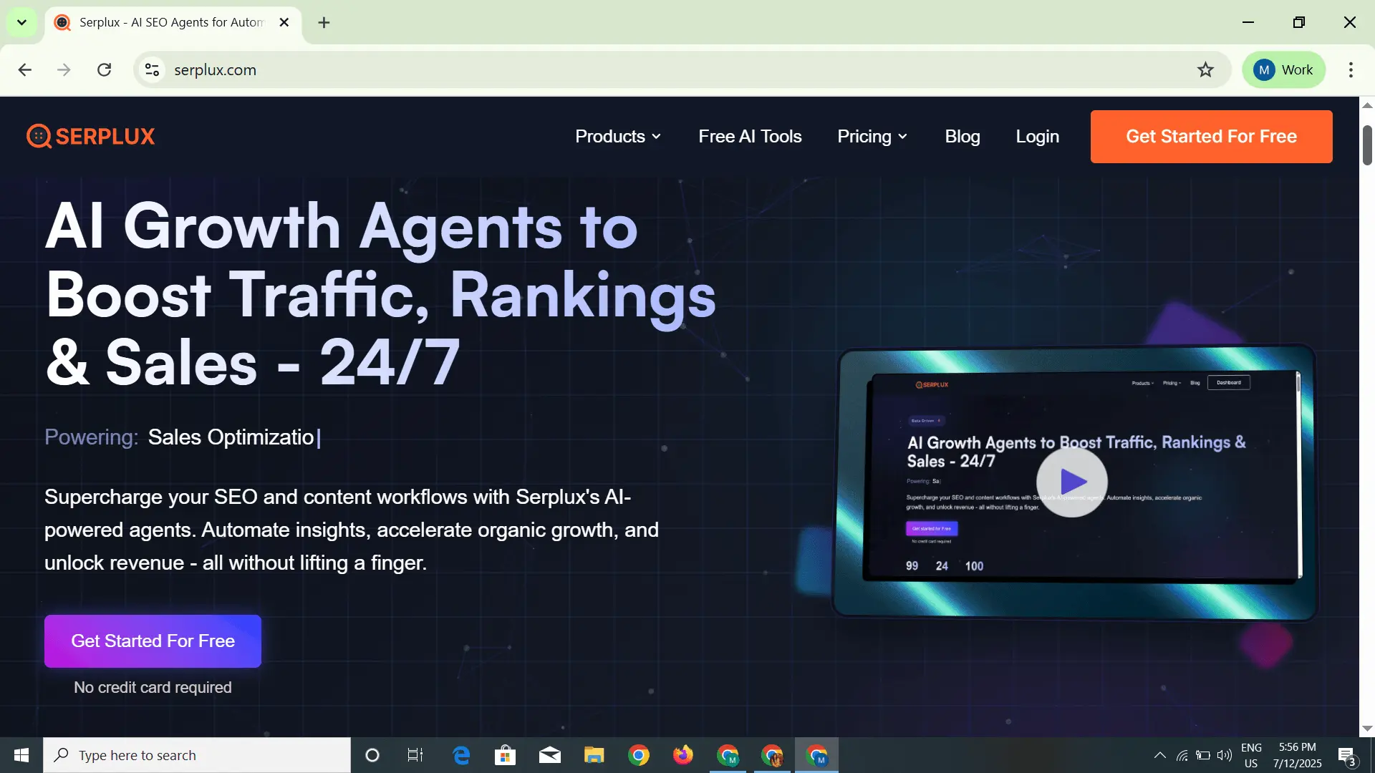Open Microsoft Store from the taskbar
Image resolution: width=1375 pixels, height=773 pixels.
pyautogui.click(x=506, y=755)
